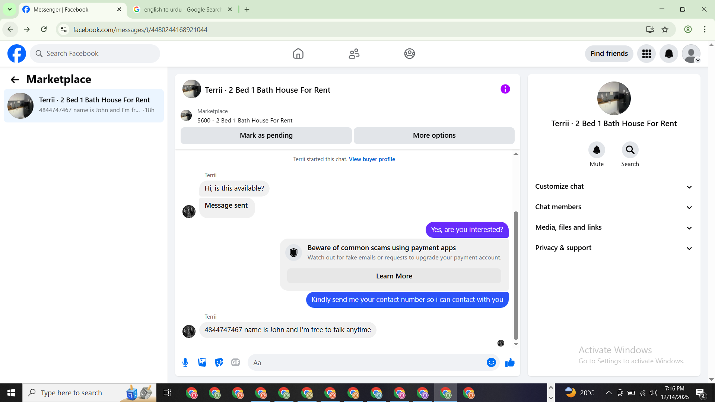Click the voice clip microphone icon
715x402 pixels.
[x=185, y=363]
